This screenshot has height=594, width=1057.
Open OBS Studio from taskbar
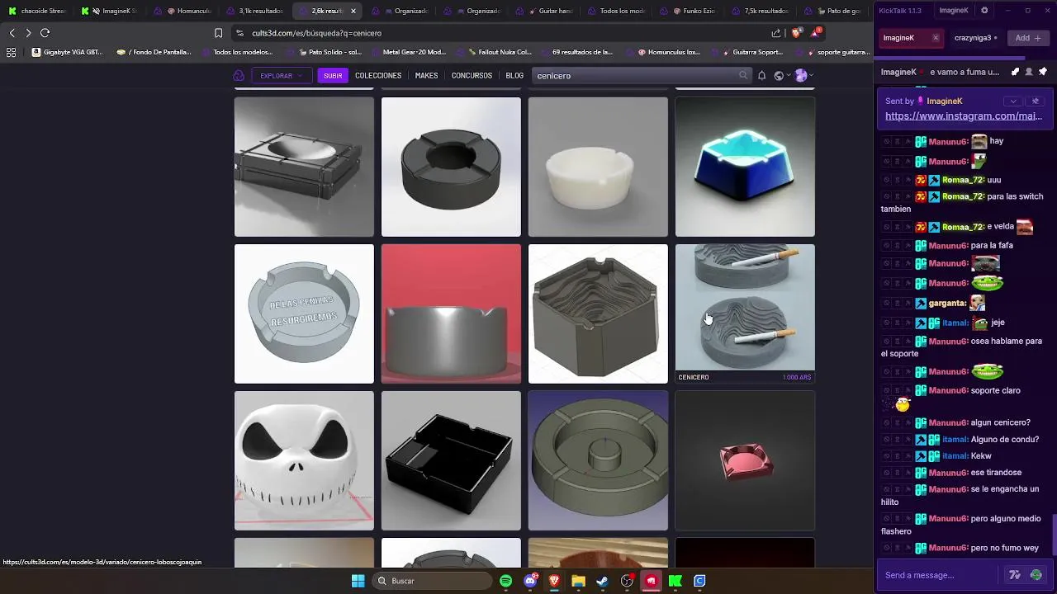coord(627,581)
